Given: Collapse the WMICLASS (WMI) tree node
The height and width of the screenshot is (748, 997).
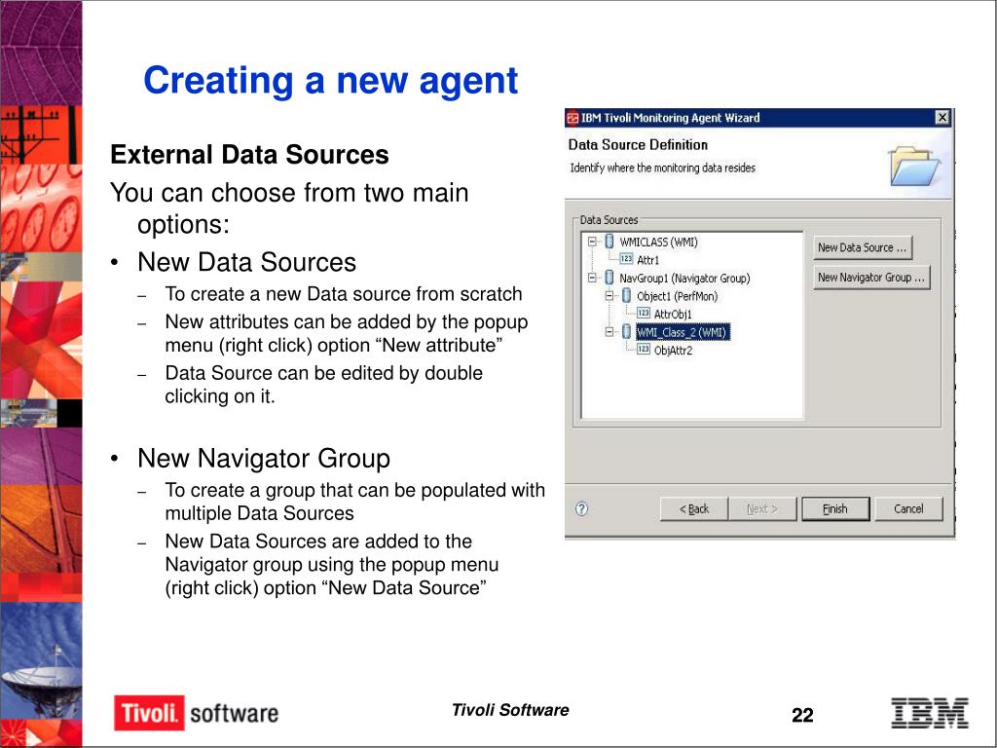Looking at the screenshot, I should tap(592, 242).
